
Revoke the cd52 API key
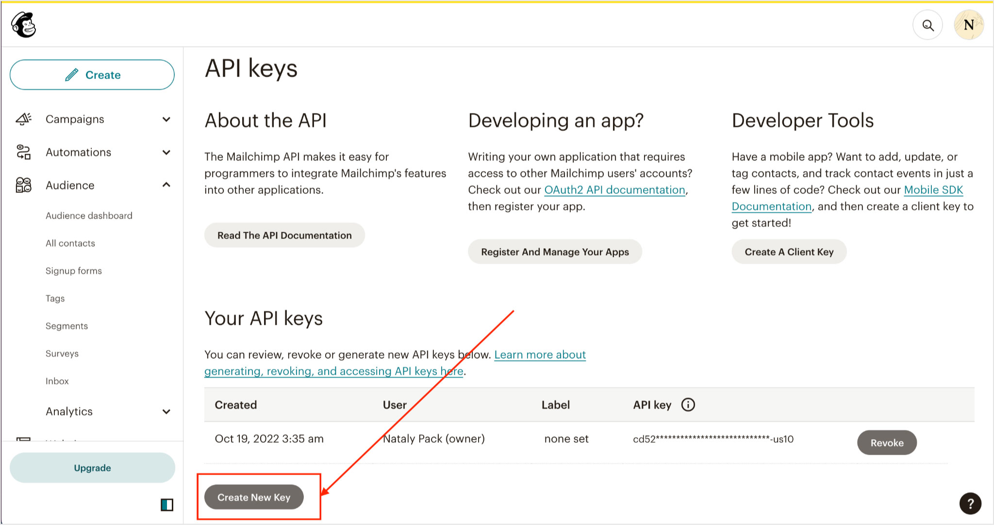point(887,443)
